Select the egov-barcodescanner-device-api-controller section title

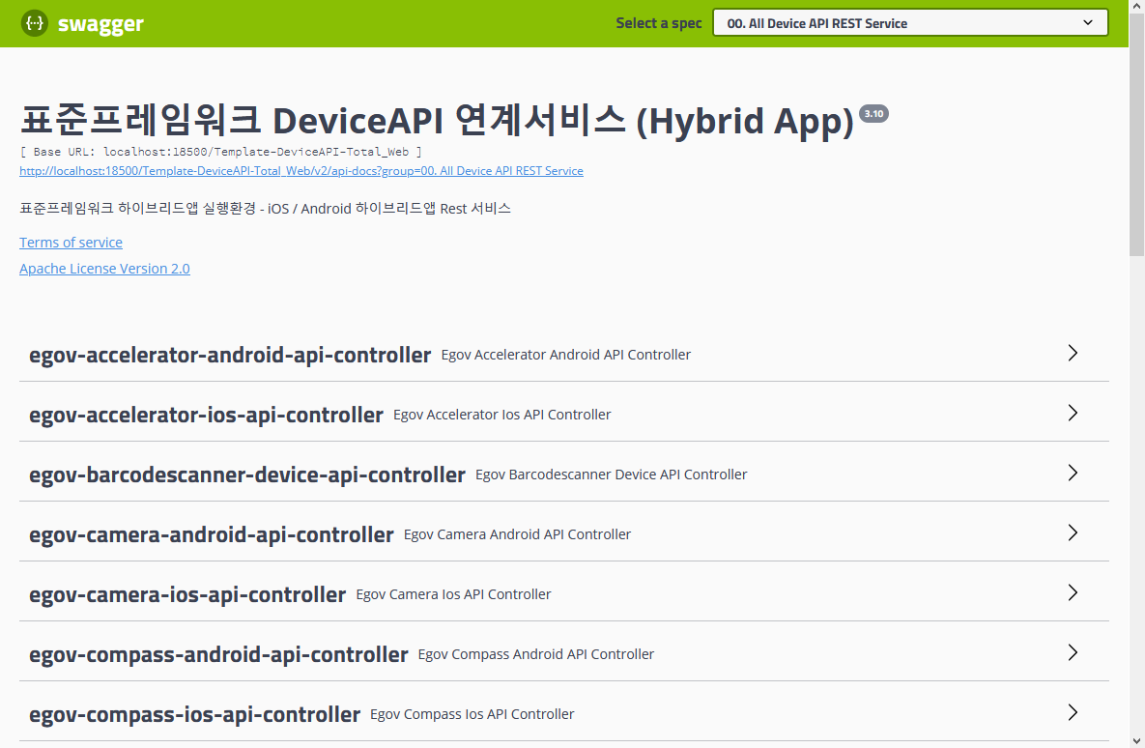[x=247, y=475]
